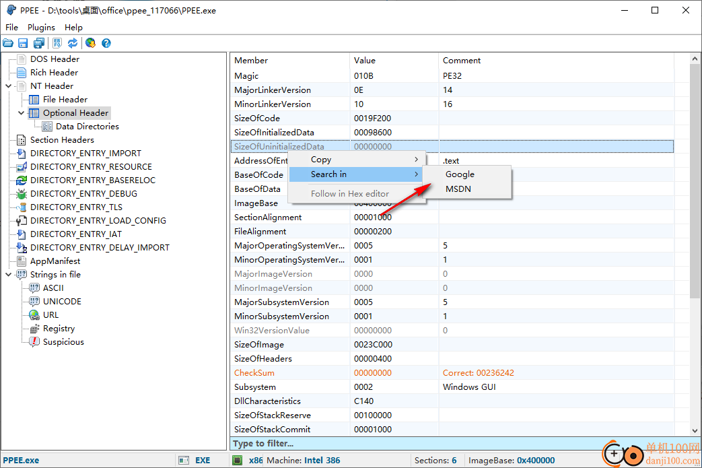702x468 pixels.
Task: Click the reload arrows toolbar icon
Action: tap(73, 43)
